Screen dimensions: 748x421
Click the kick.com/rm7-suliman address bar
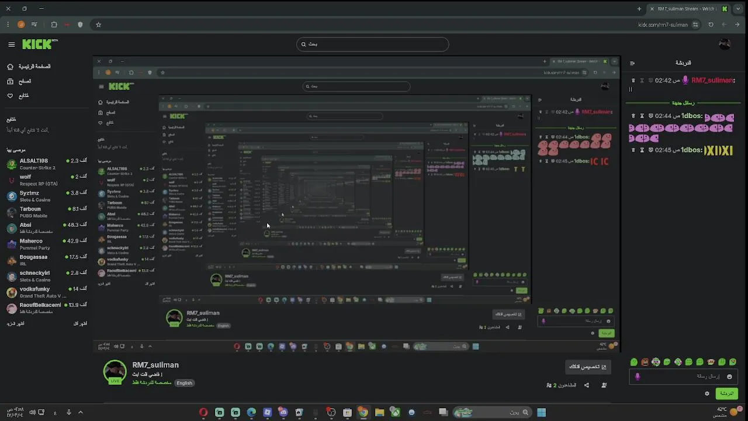tap(663, 25)
